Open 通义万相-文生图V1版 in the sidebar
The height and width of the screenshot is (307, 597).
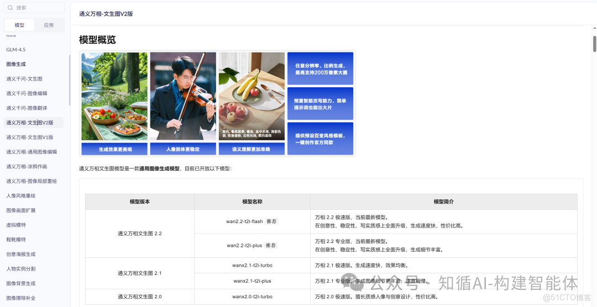30,137
